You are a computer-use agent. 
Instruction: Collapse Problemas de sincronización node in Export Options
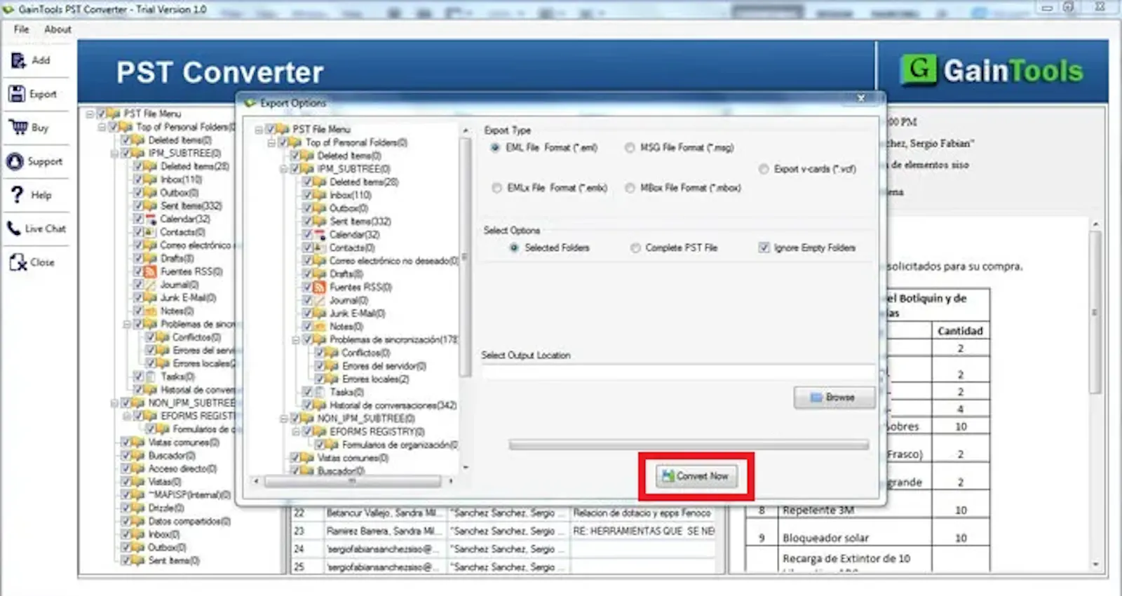point(297,340)
